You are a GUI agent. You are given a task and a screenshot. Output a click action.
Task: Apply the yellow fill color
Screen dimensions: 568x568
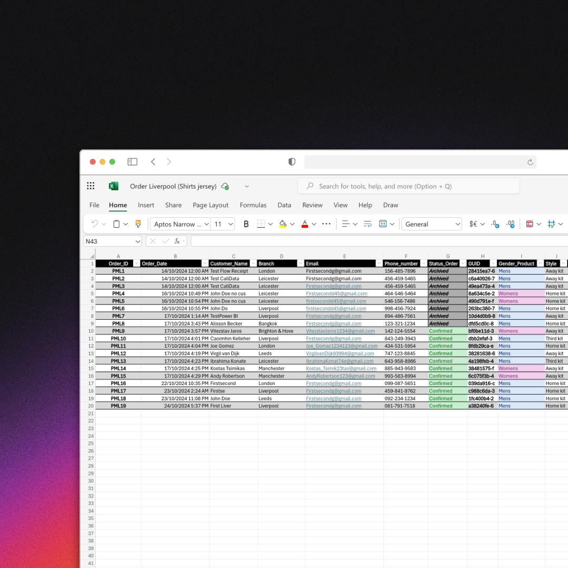[x=283, y=224]
